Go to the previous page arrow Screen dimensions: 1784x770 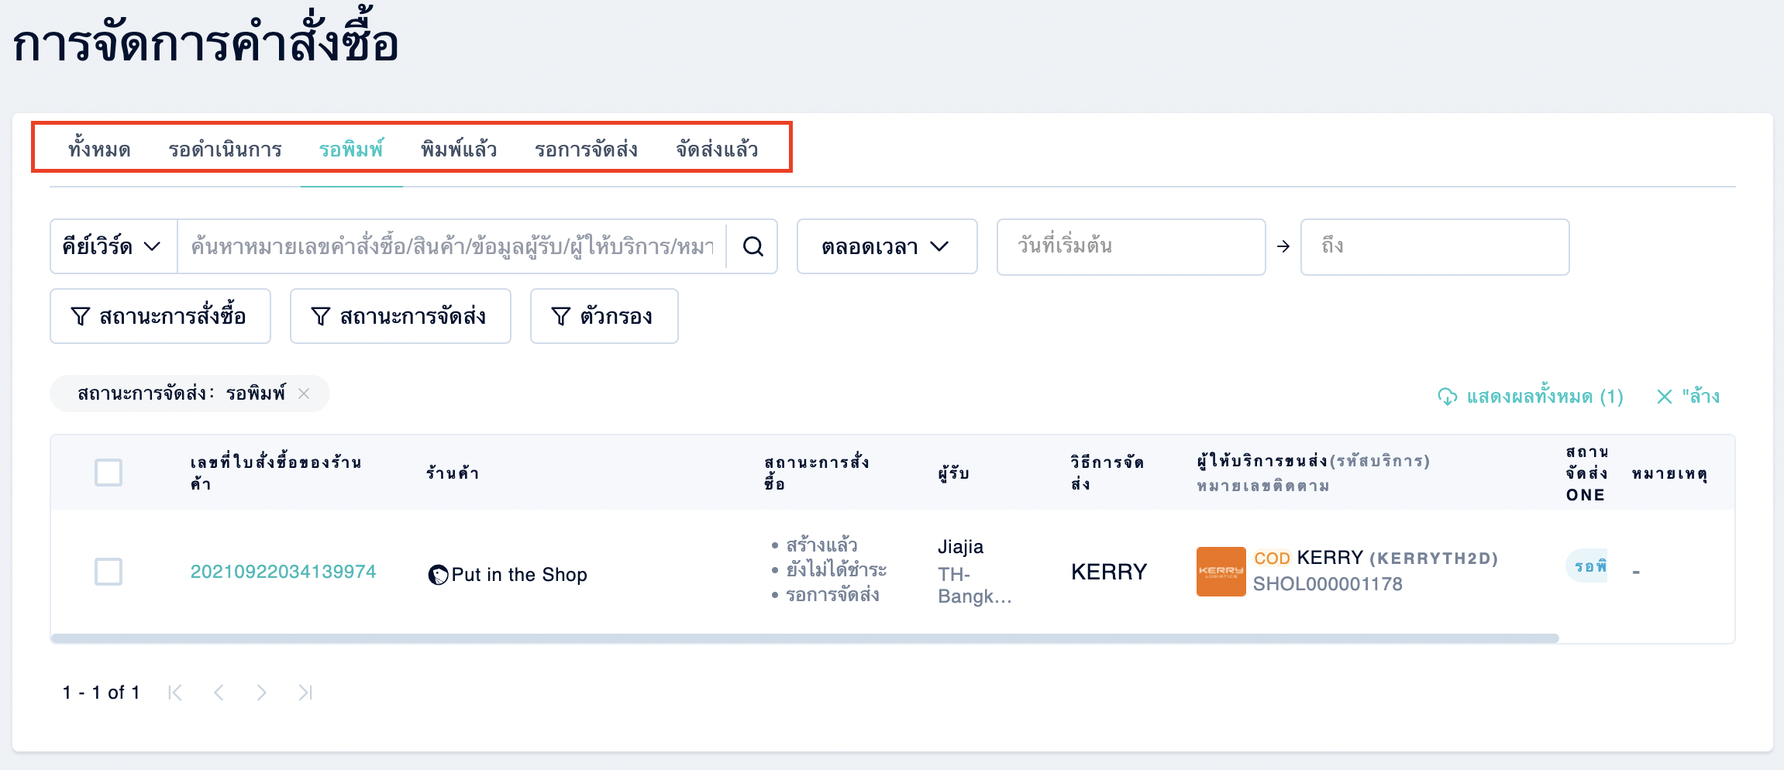(219, 693)
